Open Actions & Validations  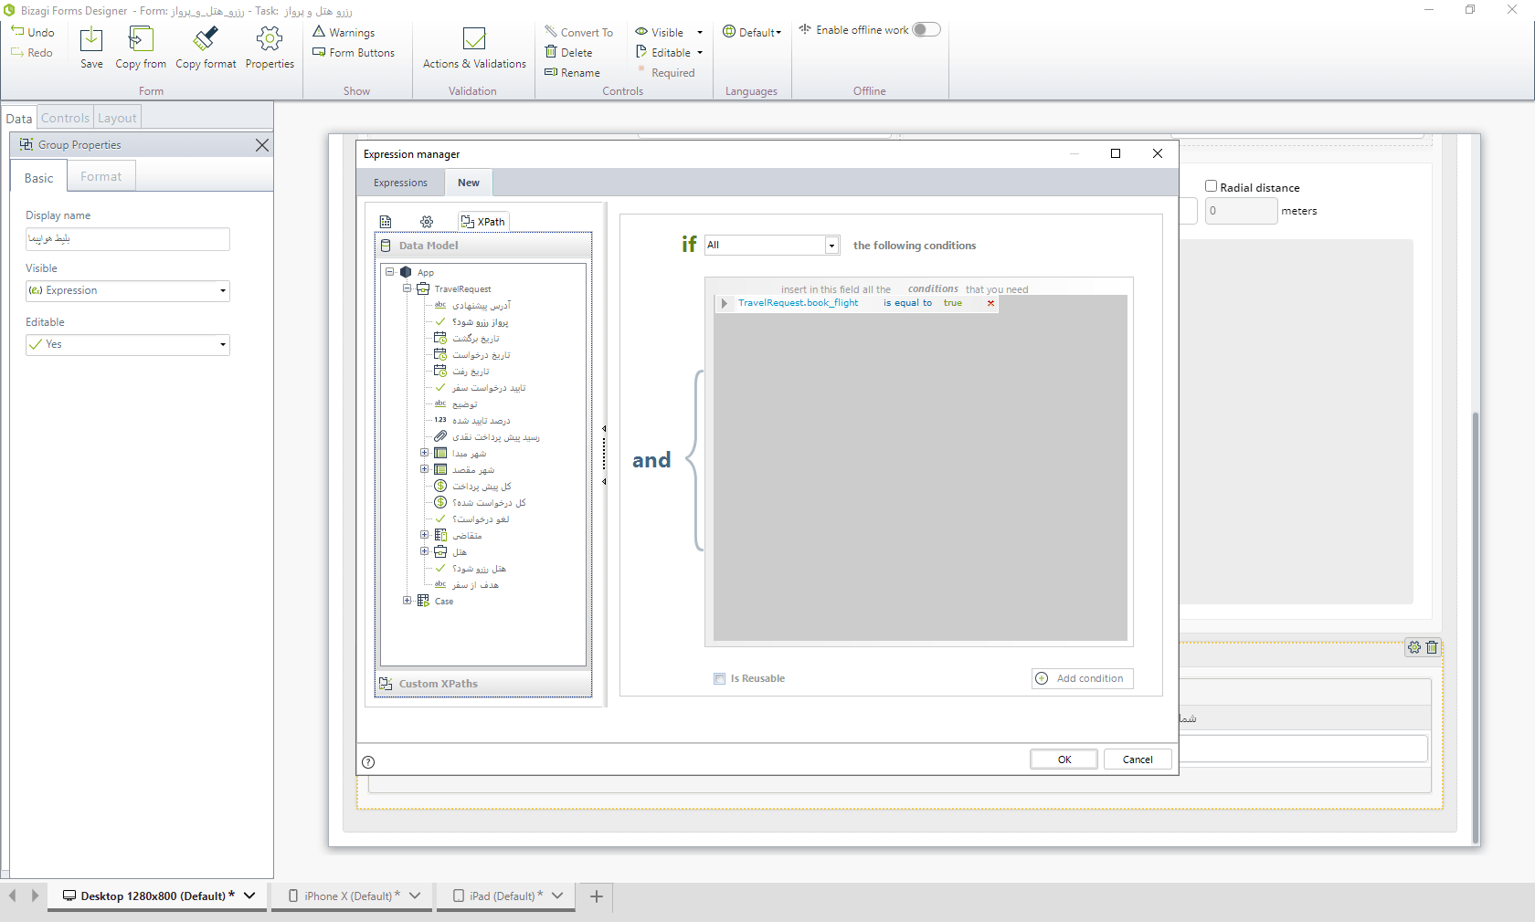(474, 48)
